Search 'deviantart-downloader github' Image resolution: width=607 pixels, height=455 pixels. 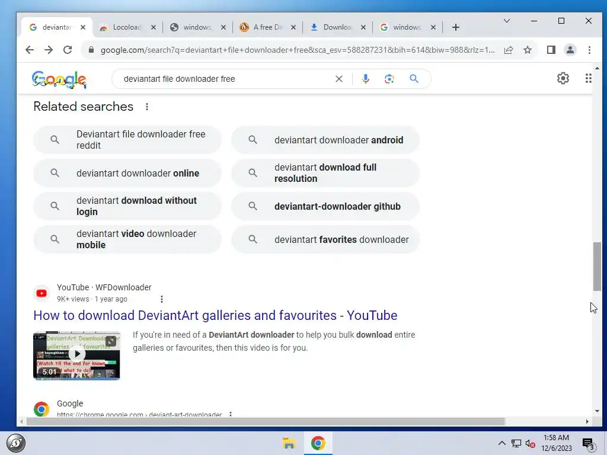pos(325,206)
